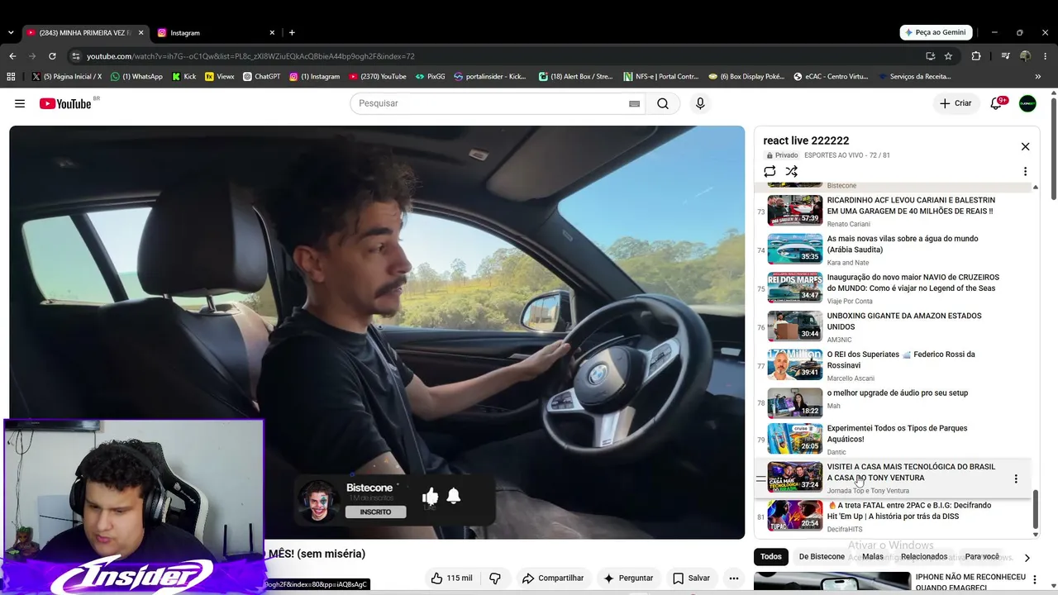Open the browser media controls

[1005, 56]
